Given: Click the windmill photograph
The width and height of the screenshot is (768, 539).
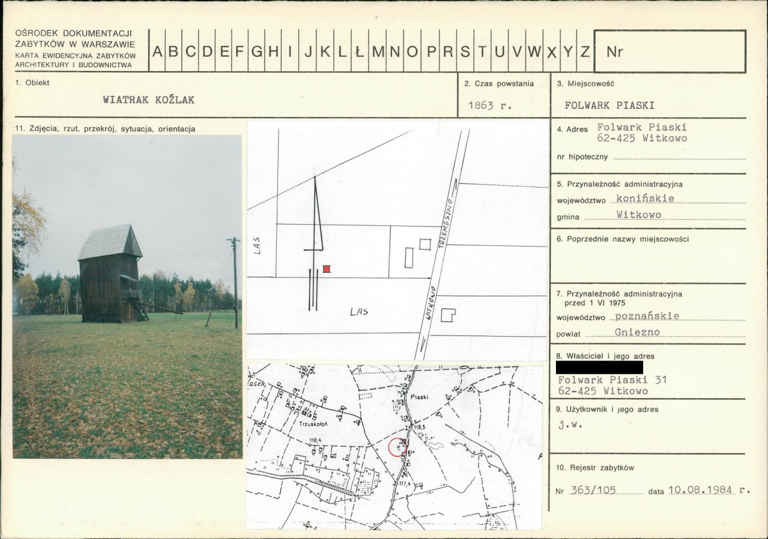Looking at the screenshot, I should [127, 296].
